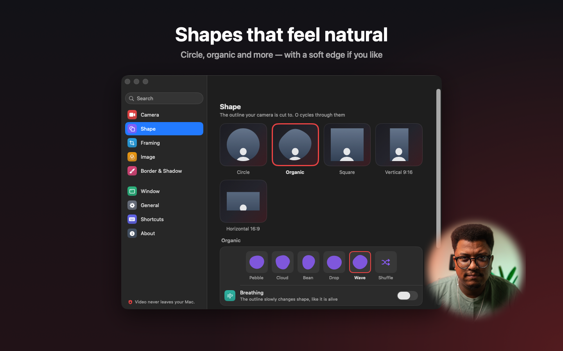Open General via its gear icon
Viewport: 563px width, 351px height.
132,205
